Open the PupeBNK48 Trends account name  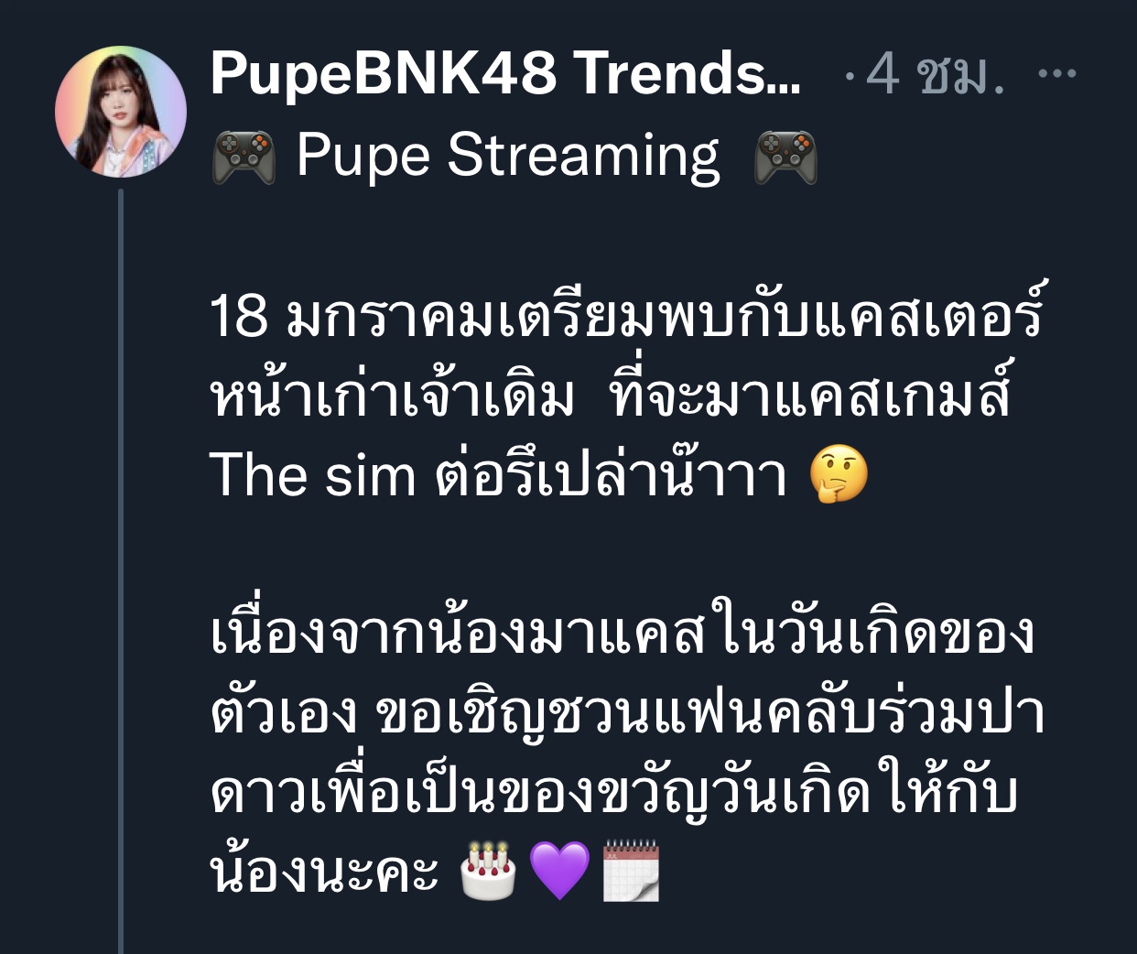coord(505,73)
